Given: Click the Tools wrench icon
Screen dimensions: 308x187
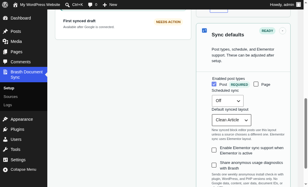Looking at the screenshot, I should click(5, 149).
